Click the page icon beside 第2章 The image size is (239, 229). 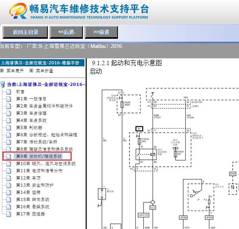click(9, 106)
